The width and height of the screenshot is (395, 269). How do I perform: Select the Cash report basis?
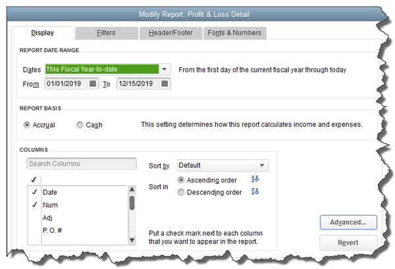click(80, 124)
